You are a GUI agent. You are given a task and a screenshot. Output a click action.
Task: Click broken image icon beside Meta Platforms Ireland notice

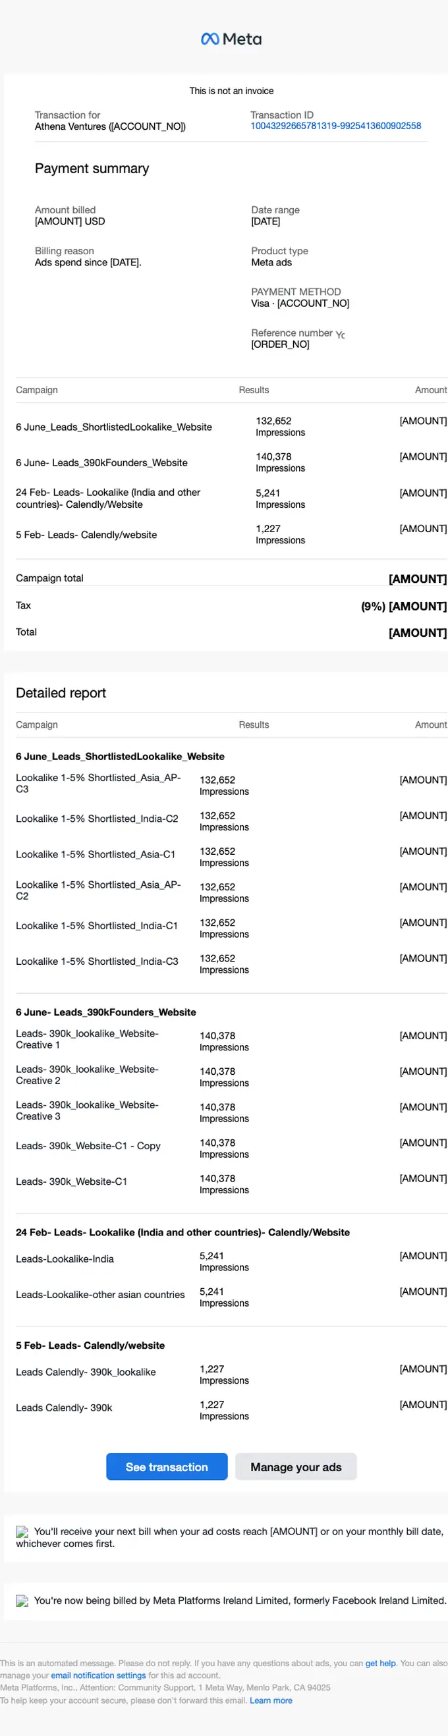(22, 1601)
